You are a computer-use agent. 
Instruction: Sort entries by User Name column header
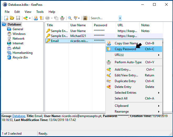(x=80, y=25)
